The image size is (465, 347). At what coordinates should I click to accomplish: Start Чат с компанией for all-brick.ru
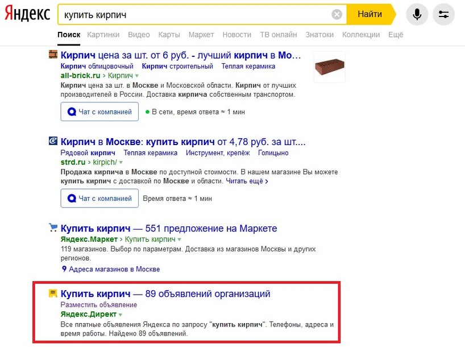point(99,111)
